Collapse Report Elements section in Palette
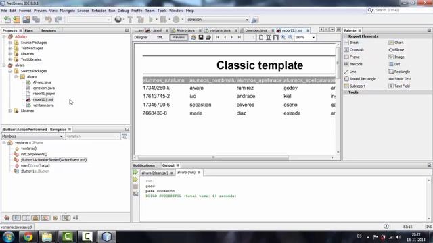The image size is (433, 243). tap(346, 36)
